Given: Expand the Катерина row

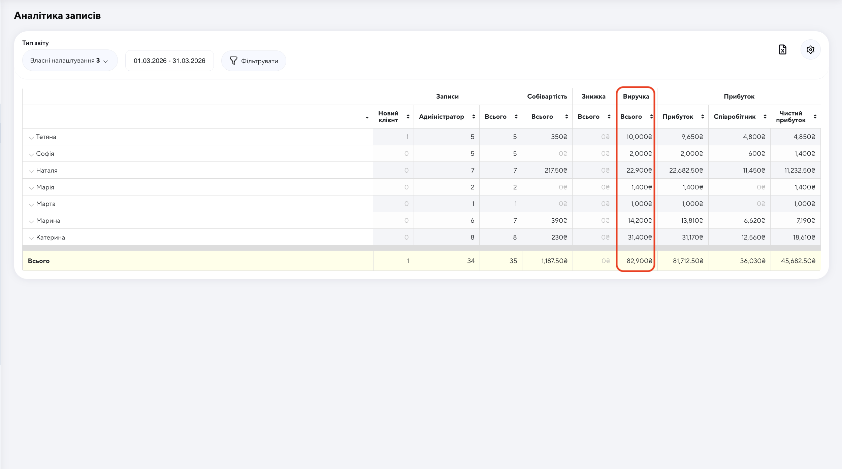Looking at the screenshot, I should point(31,238).
